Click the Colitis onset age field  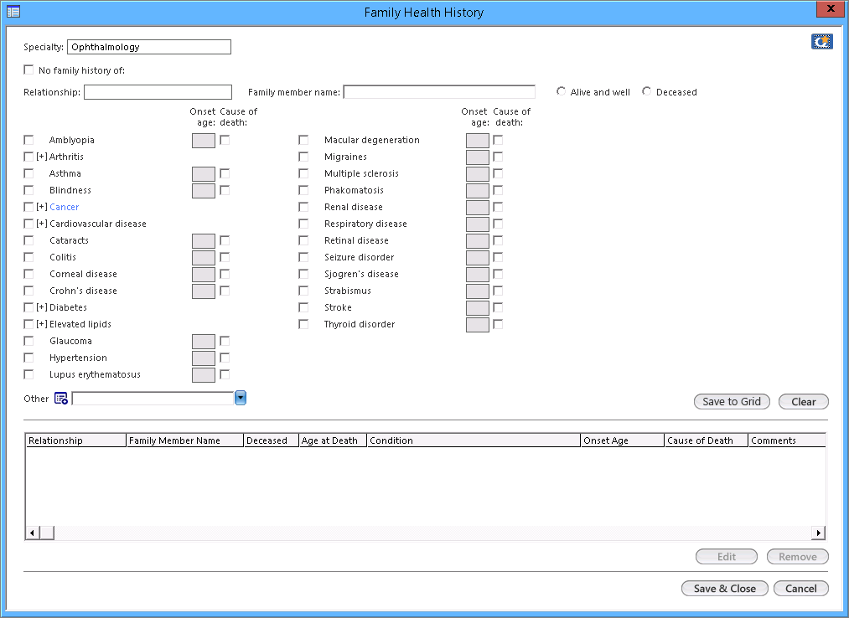204,258
